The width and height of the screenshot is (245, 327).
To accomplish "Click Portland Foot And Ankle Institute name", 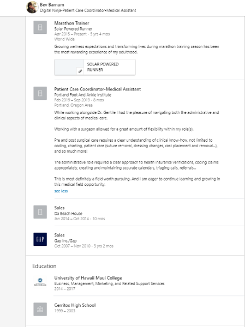I will (83, 95).
